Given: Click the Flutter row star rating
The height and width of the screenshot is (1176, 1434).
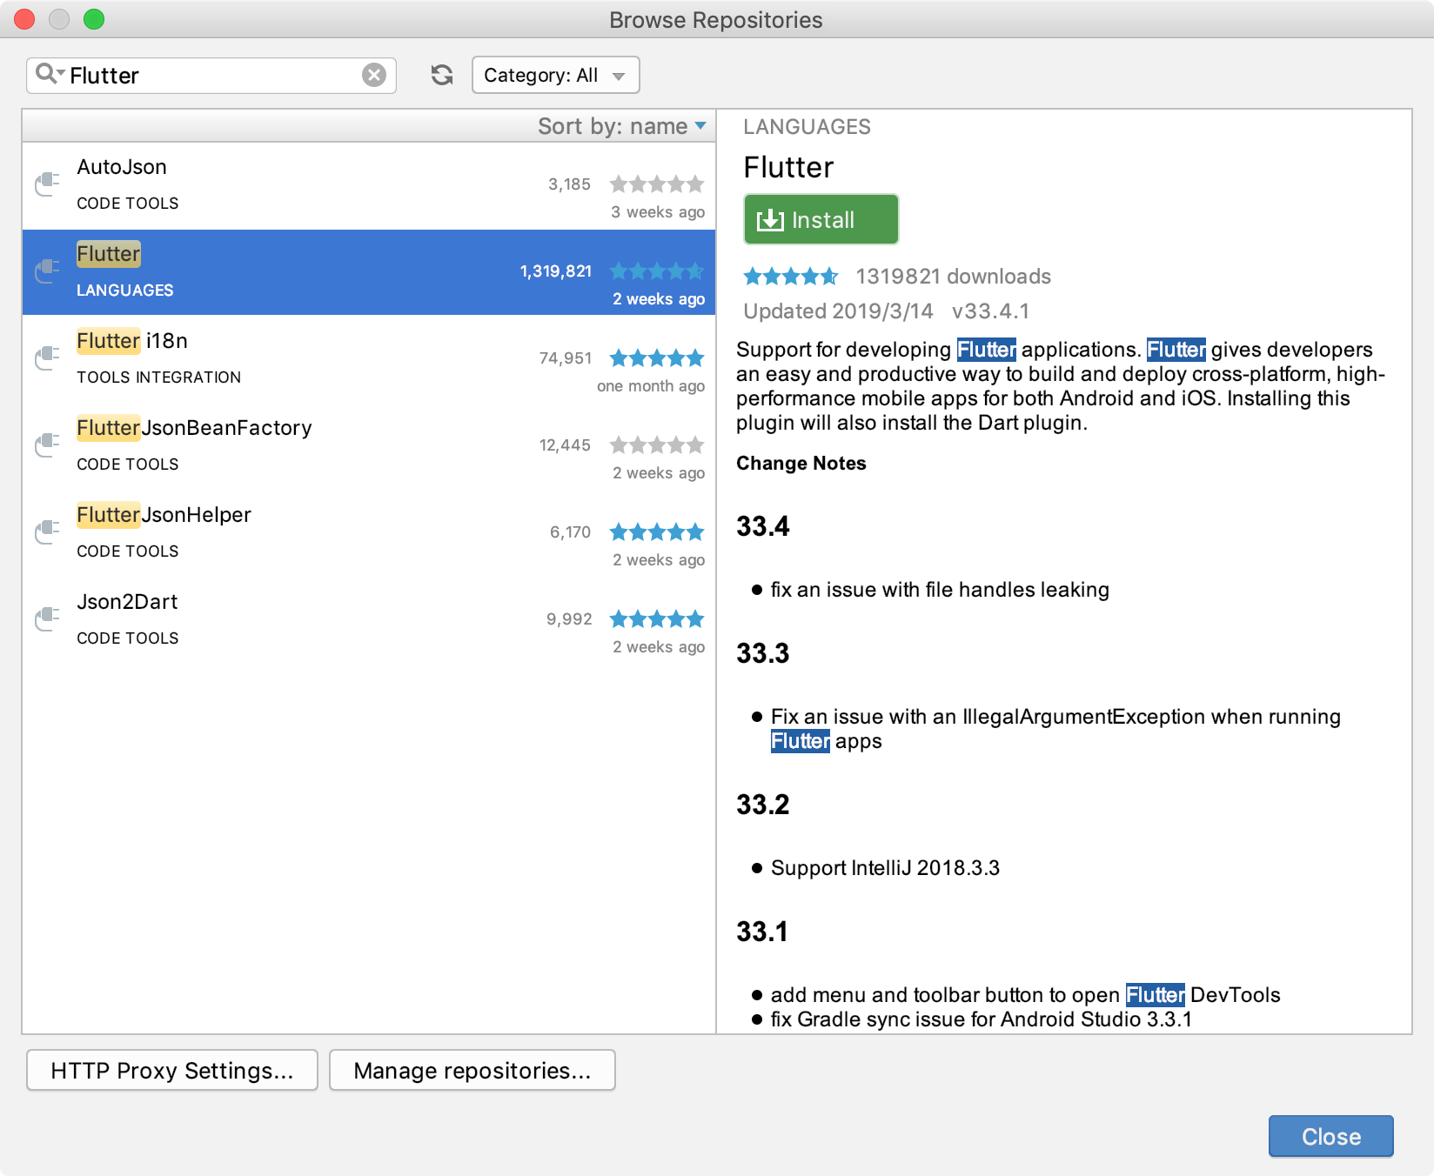Looking at the screenshot, I should [657, 271].
